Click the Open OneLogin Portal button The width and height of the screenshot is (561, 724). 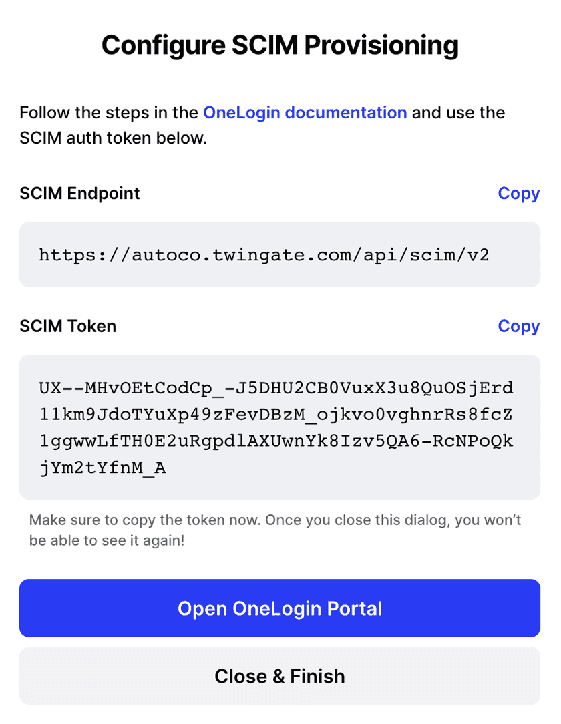[x=280, y=608]
